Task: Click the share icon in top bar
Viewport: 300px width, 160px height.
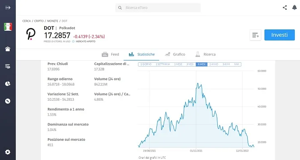Action: (285, 7)
